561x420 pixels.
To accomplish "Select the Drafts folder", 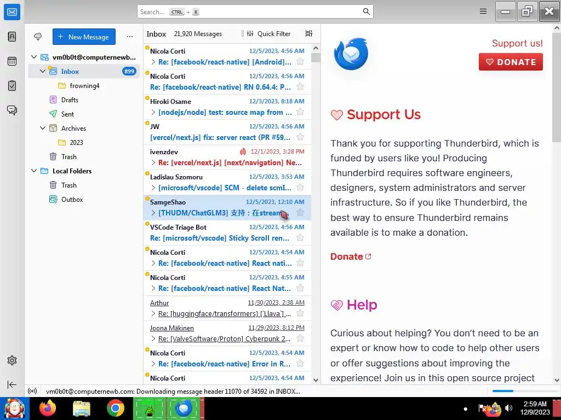I will pyautogui.click(x=84, y=100).
